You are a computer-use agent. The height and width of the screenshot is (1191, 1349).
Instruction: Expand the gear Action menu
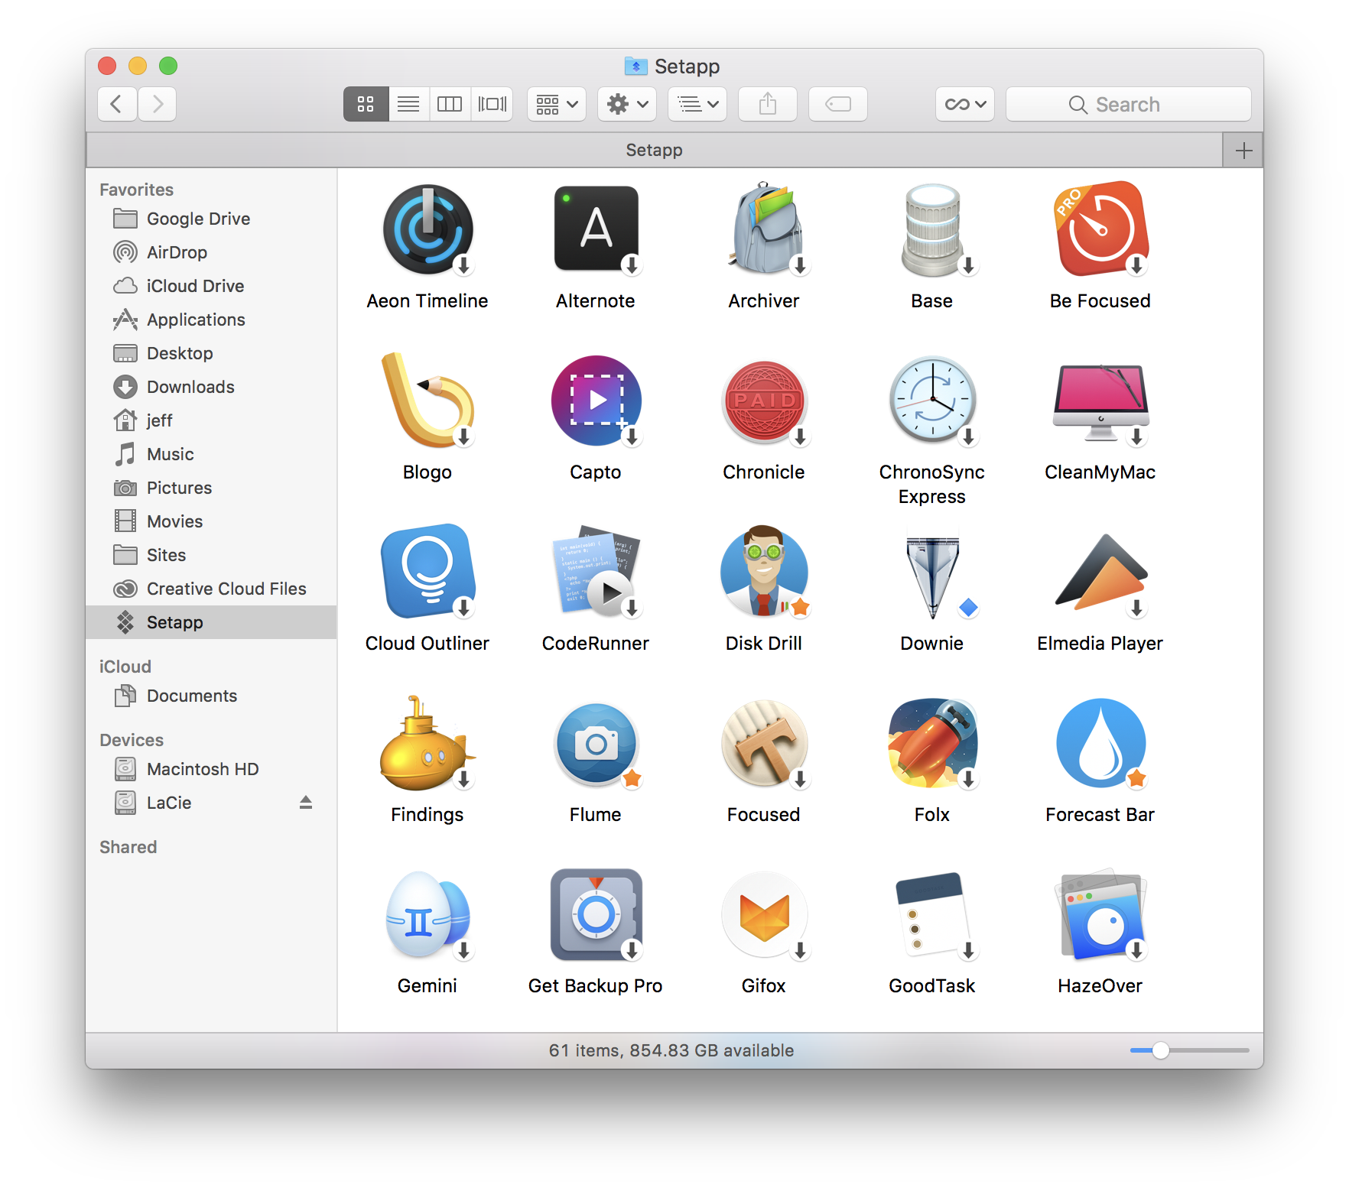tap(626, 104)
